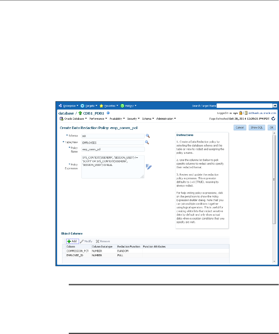Click the Policy Expression text area
The height and width of the screenshot is (334, 279).
click(113, 167)
